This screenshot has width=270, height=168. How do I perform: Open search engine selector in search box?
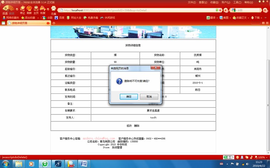(234, 10)
